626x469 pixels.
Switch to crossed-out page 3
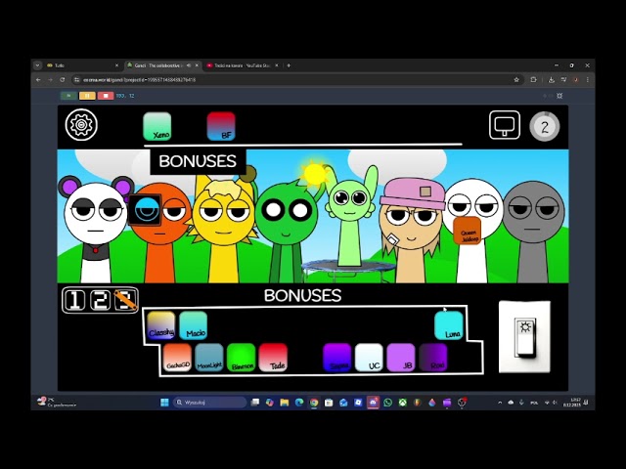click(x=125, y=300)
